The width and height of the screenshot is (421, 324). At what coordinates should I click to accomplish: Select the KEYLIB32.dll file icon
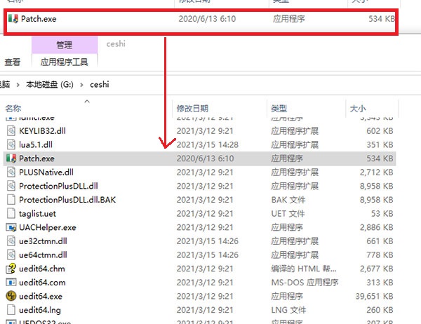[x=11, y=131]
